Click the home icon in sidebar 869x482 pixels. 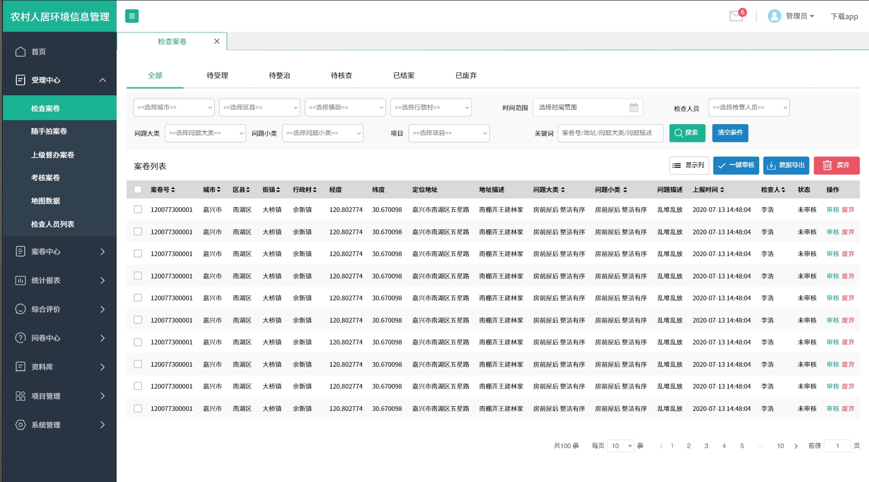[x=20, y=52]
